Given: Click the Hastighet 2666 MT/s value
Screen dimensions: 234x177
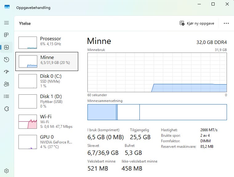Looking at the screenshot, I should 209,130.
